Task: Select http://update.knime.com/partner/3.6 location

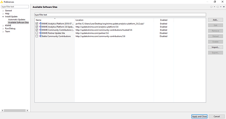Action: 92,33
